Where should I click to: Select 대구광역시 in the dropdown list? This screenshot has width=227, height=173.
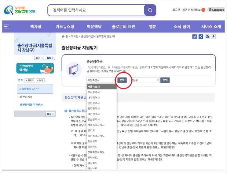pyautogui.click(x=102, y=98)
